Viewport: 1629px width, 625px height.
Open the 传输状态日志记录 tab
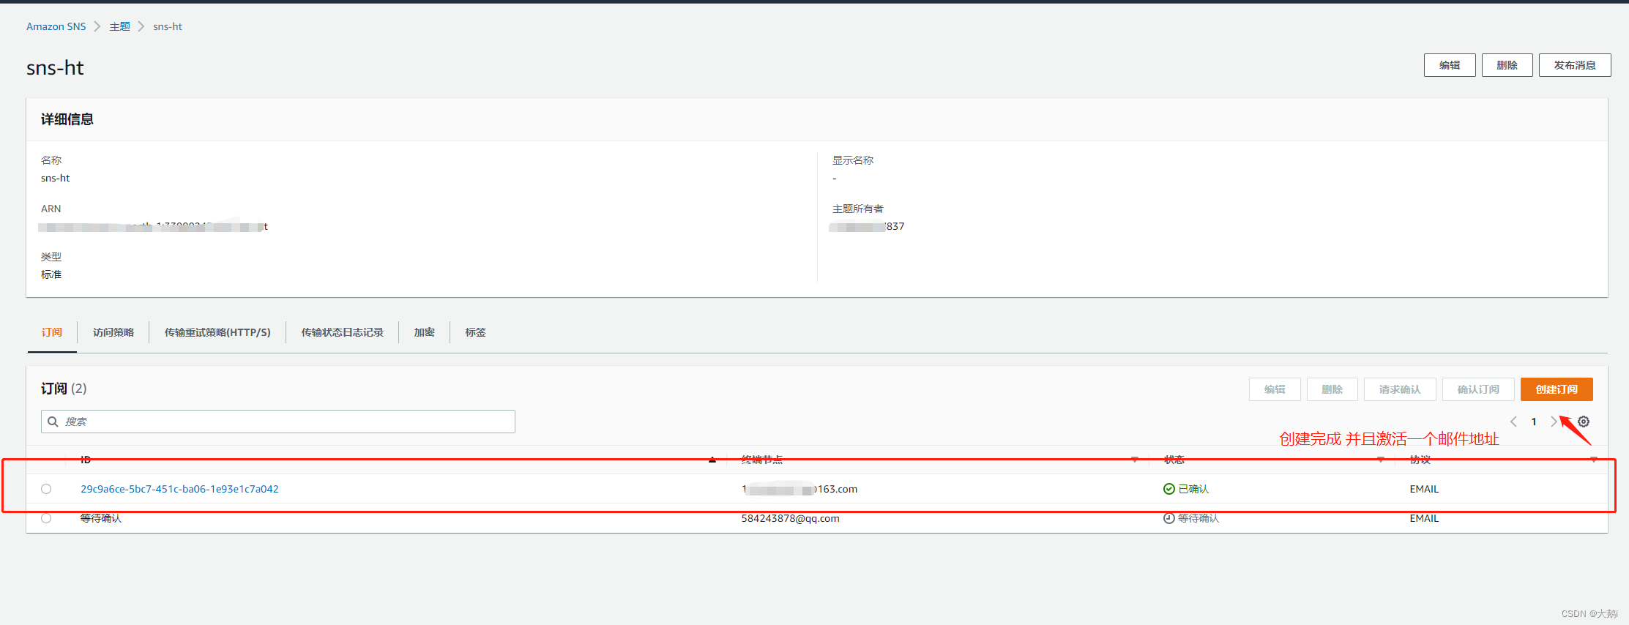(342, 332)
